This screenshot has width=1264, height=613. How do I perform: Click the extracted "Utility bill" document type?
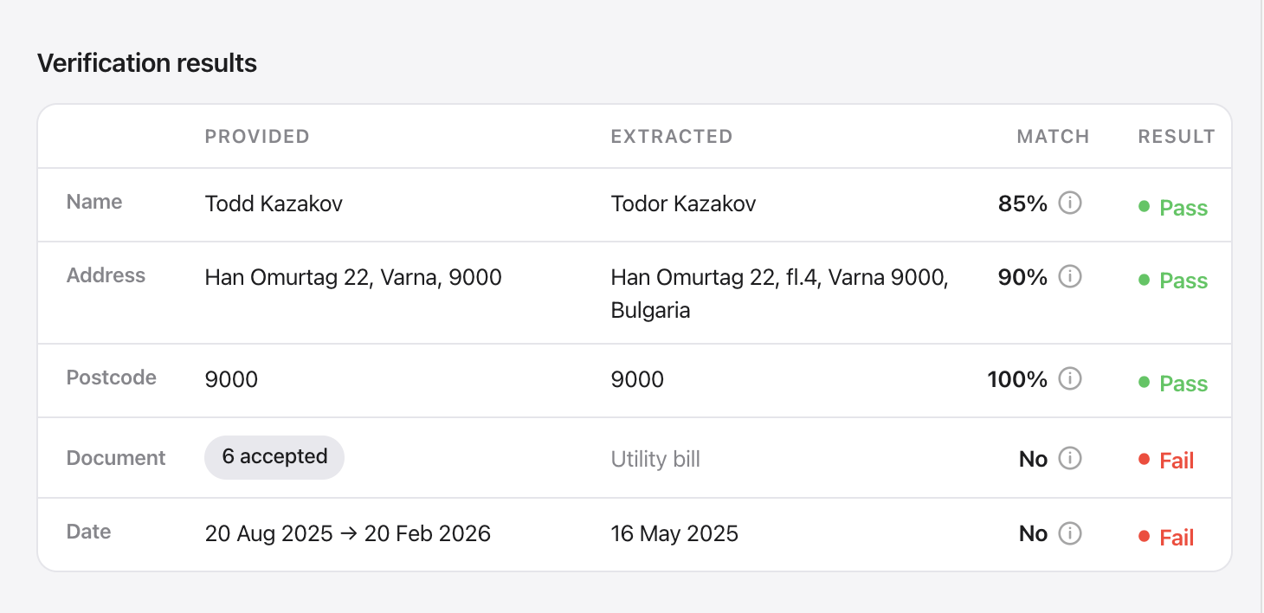pyautogui.click(x=655, y=459)
